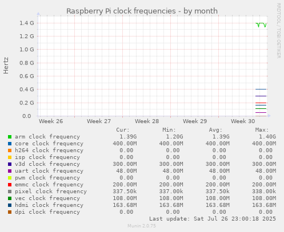Click the arm Min value '1.20G'

tap(174, 137)
